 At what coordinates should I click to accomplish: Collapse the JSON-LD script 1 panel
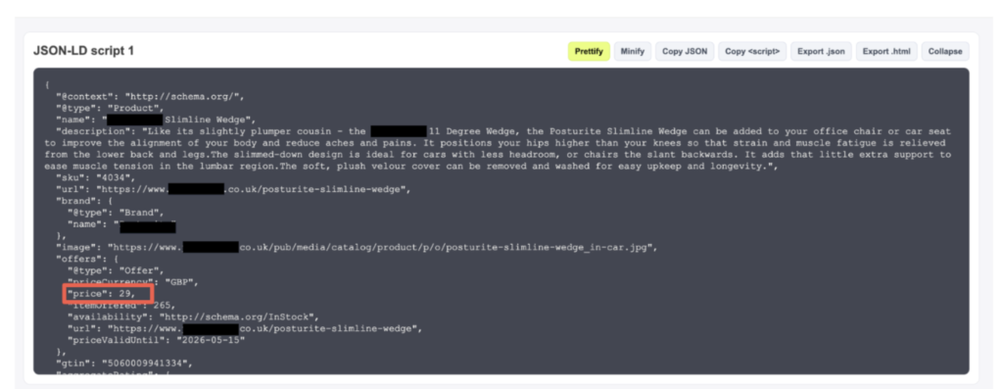pyautogui.click(x=945, y=52)
